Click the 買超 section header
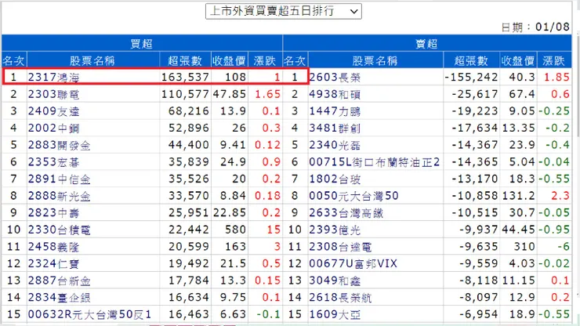This screenshot has width=580, height=326. (x=142, y=44)
